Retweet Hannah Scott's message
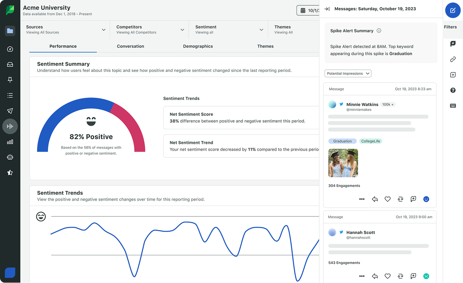Viewport: 463px width, 283px height. pos(401,276)
